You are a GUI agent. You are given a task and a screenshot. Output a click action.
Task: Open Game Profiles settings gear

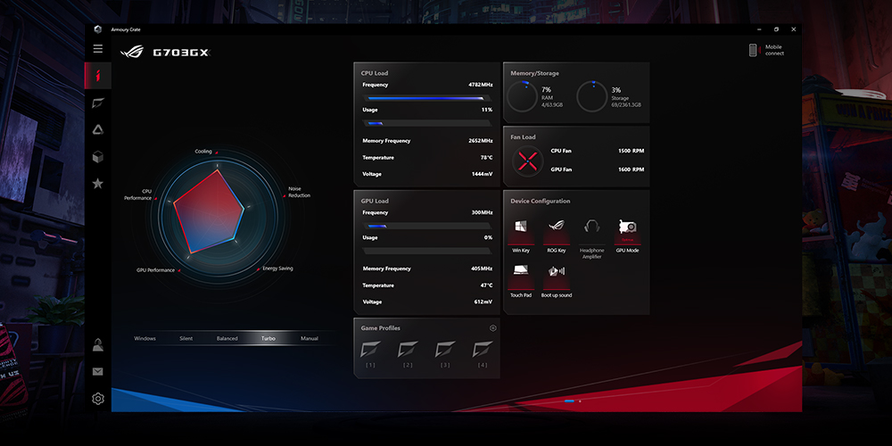tap(492, 327)
